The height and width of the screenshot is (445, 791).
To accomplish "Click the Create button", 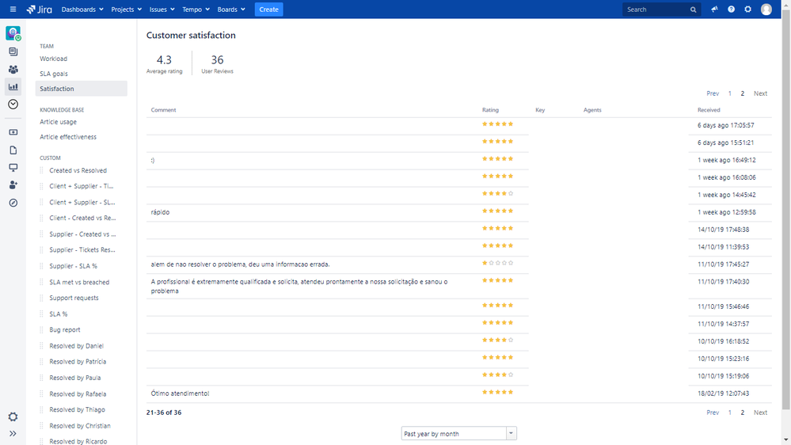I will [268, 9].
